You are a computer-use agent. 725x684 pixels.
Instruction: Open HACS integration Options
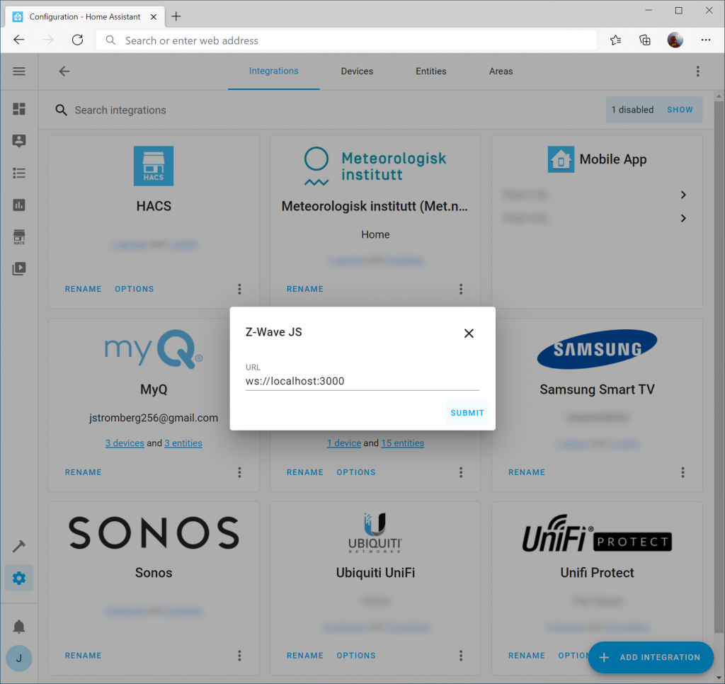[134, 289]
